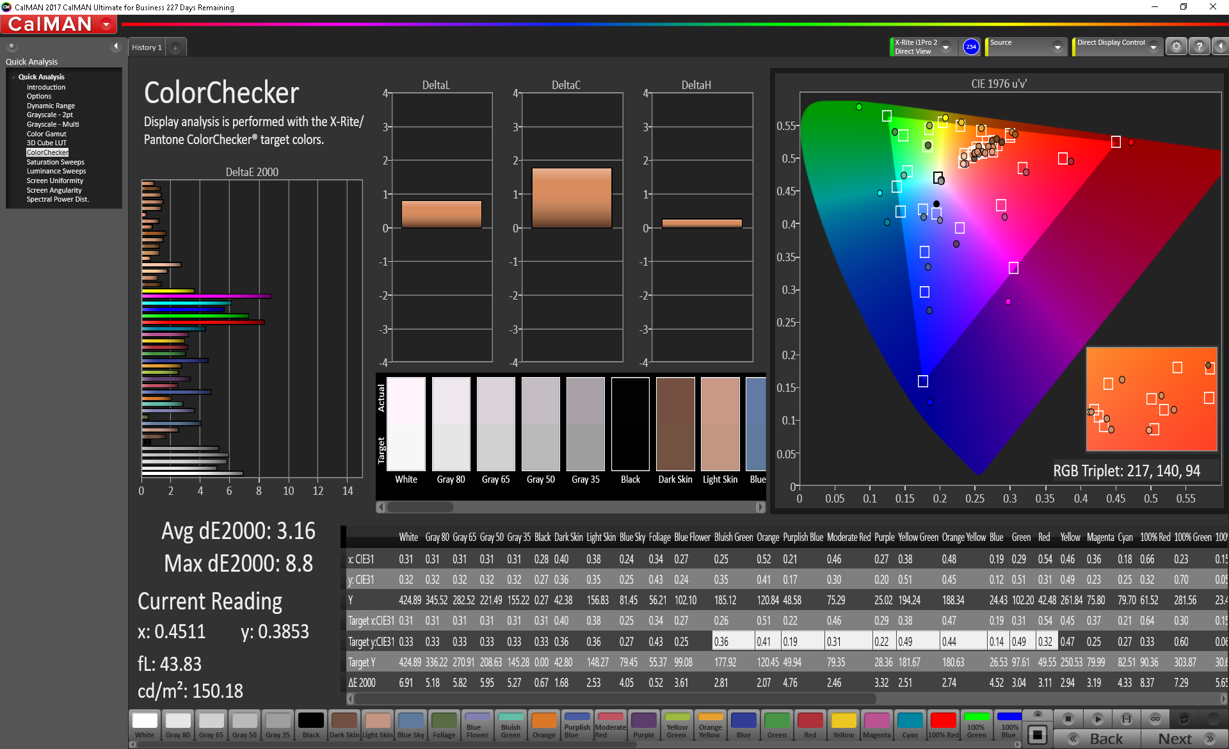Open the settings gear in the top toolbar
The image size is (1229, 749).
(1177, 47)
